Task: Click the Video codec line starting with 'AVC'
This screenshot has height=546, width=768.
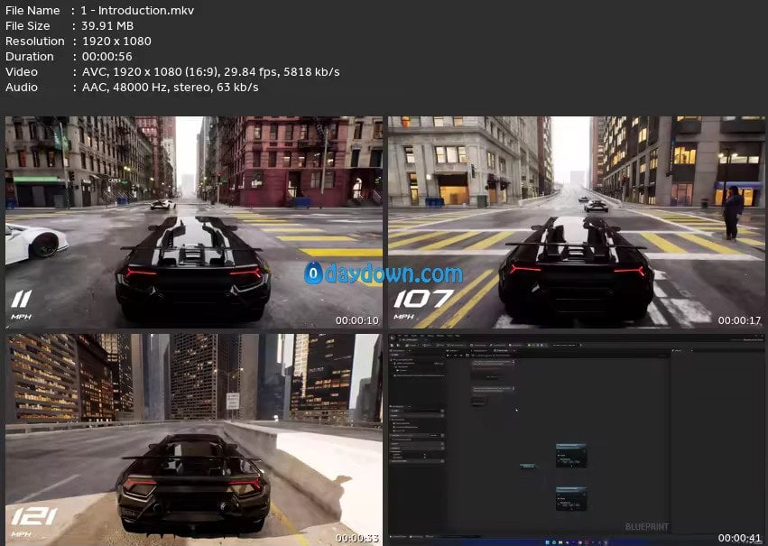Action: [210, 72]
